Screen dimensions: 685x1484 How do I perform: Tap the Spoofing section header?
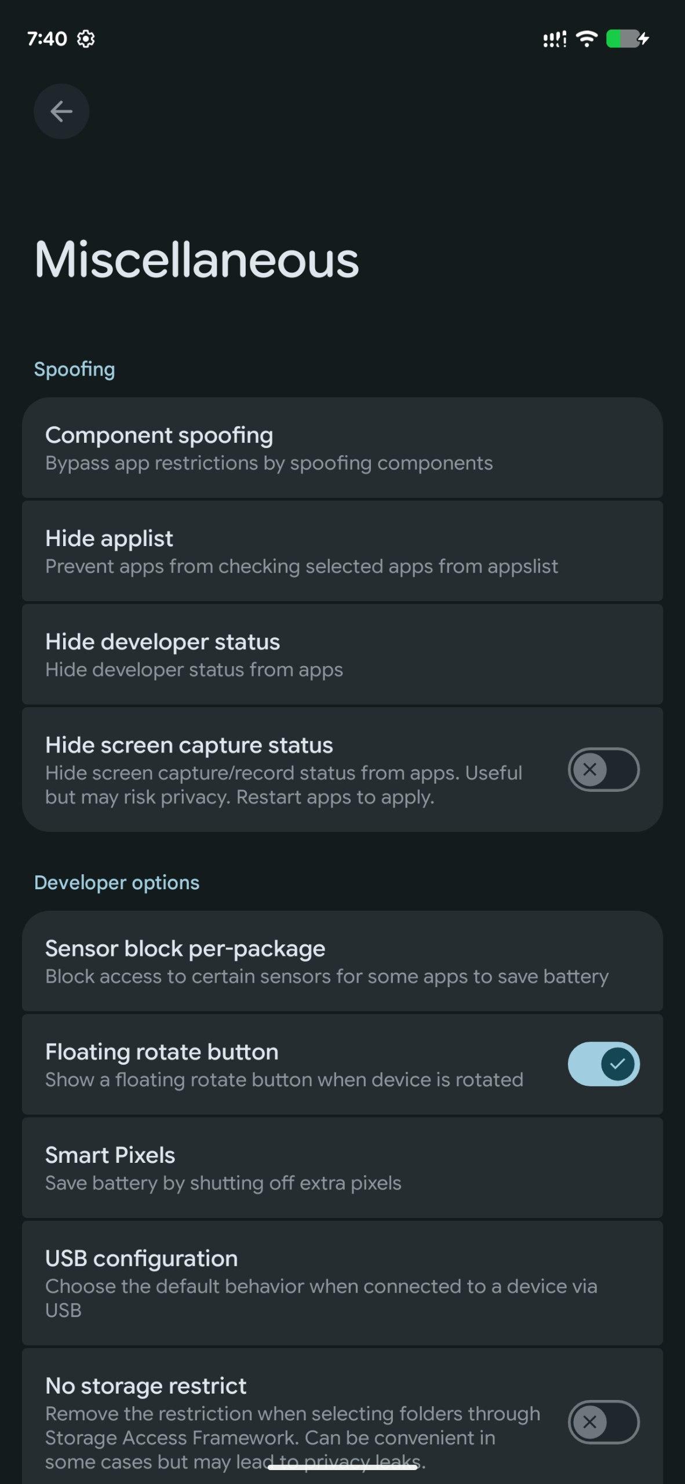coord(75,369)
